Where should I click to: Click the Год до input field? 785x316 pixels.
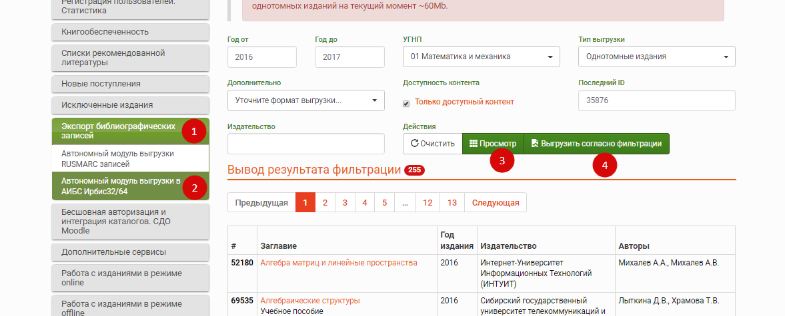tap(349, 57)
